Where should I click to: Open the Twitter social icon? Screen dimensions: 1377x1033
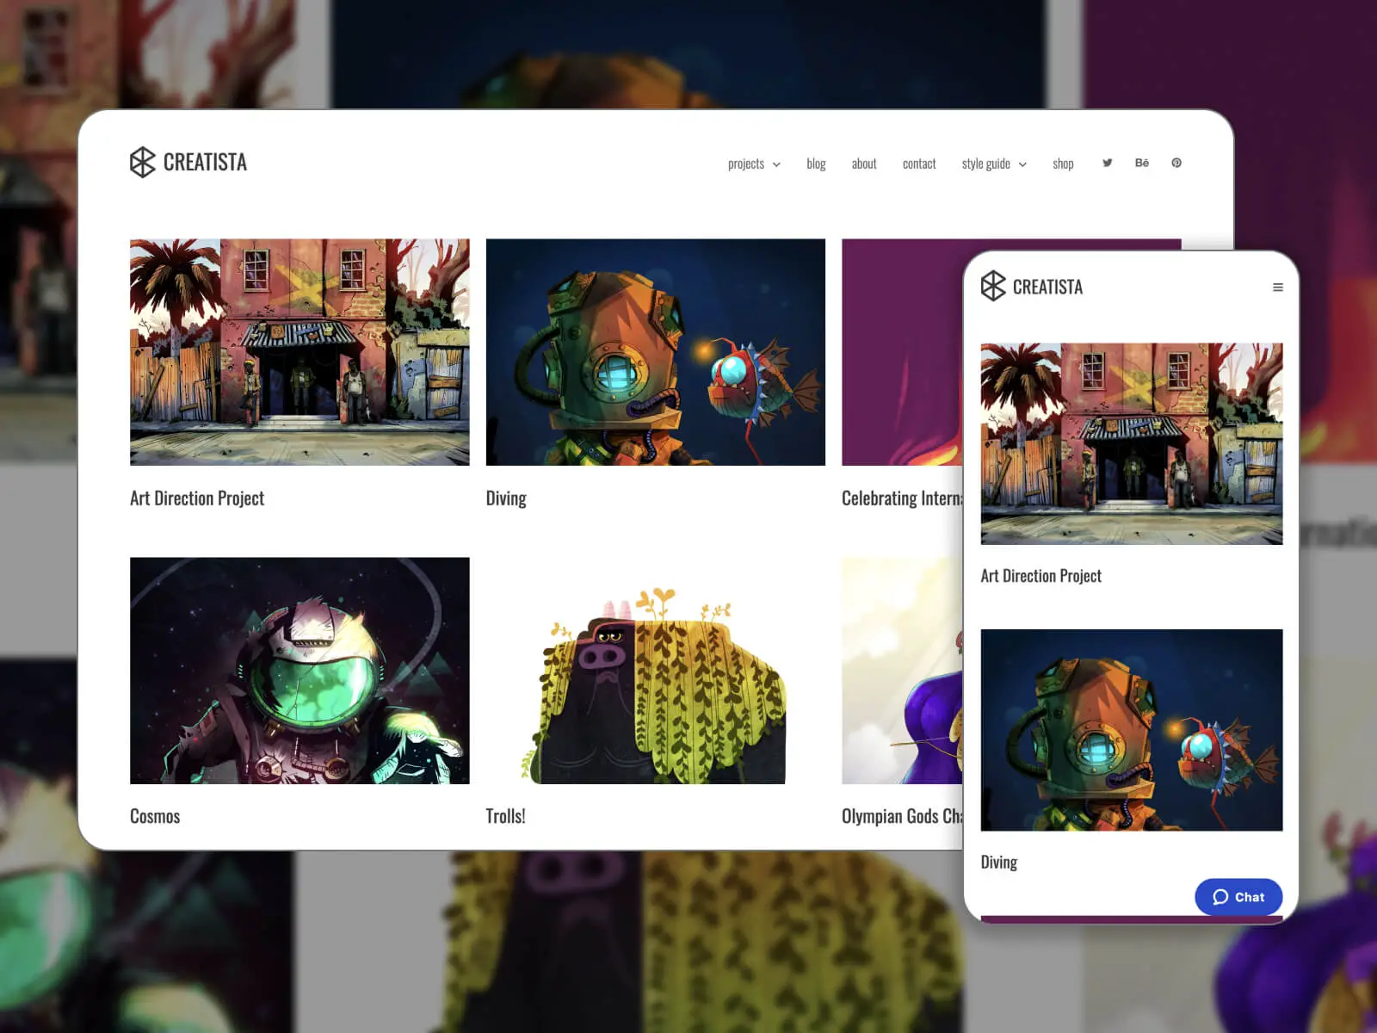(x=1108, y=163)
